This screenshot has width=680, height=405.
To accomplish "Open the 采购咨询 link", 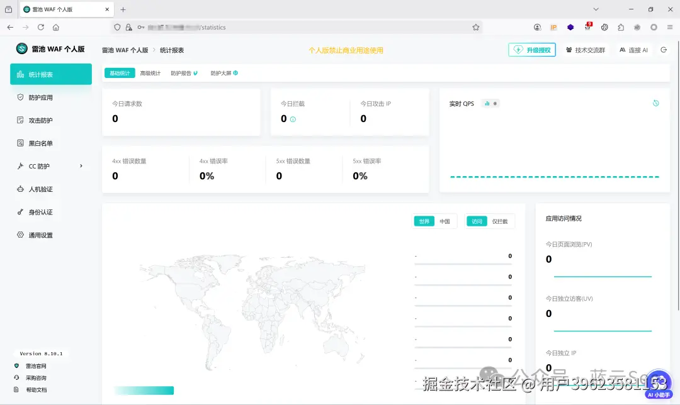I will point(35,378).
